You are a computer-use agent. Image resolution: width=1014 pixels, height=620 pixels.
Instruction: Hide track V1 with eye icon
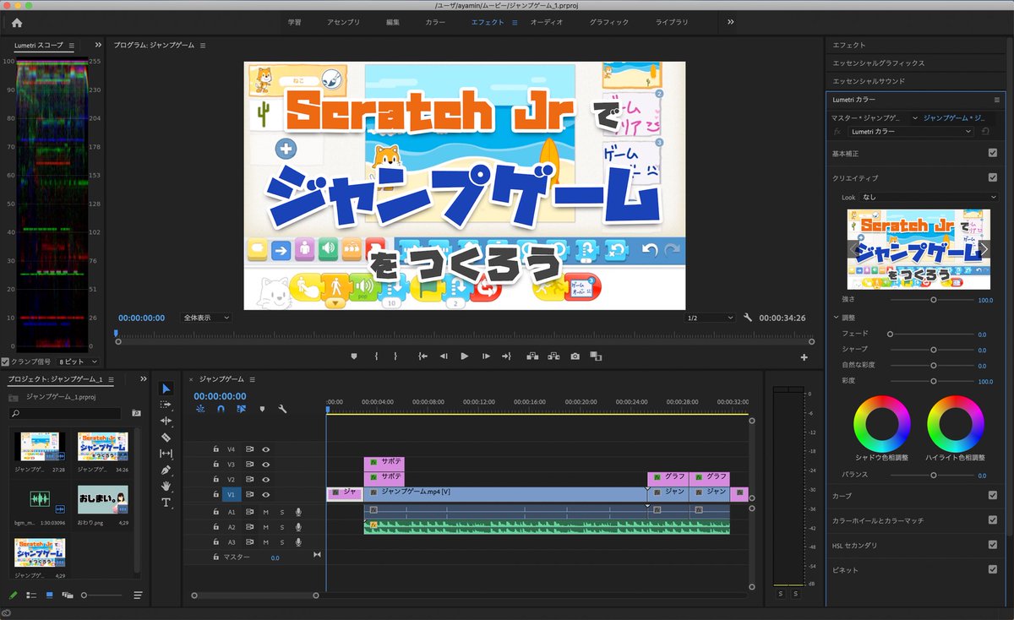pos(265,495)
